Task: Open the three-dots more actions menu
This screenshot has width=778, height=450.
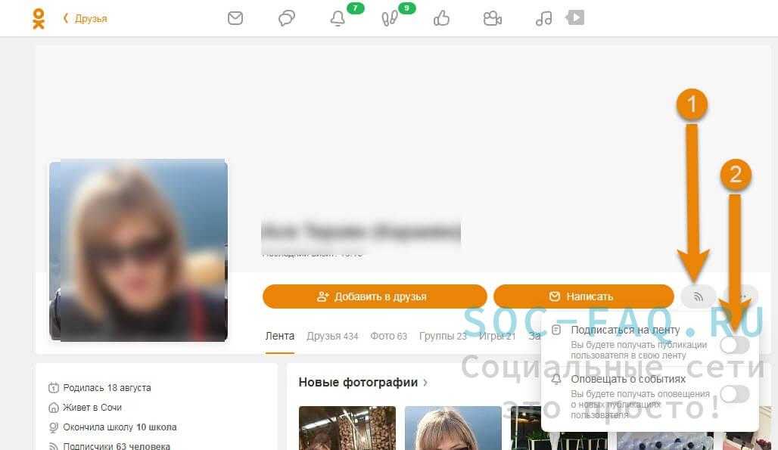Action: (742, 296)
